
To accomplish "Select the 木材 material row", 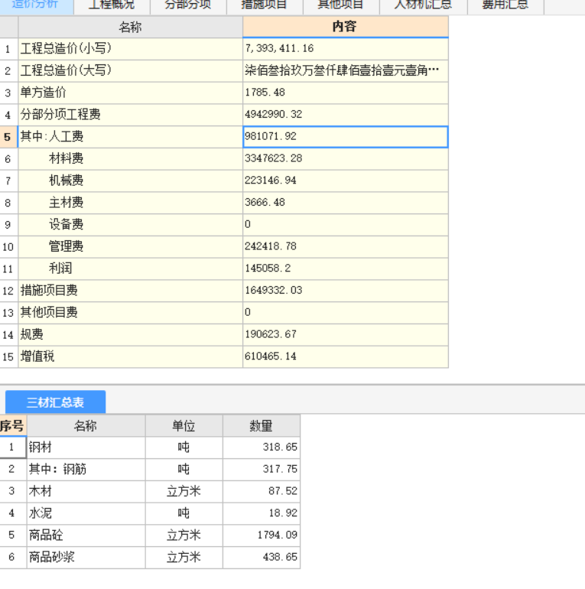I will tap(86, 491).
